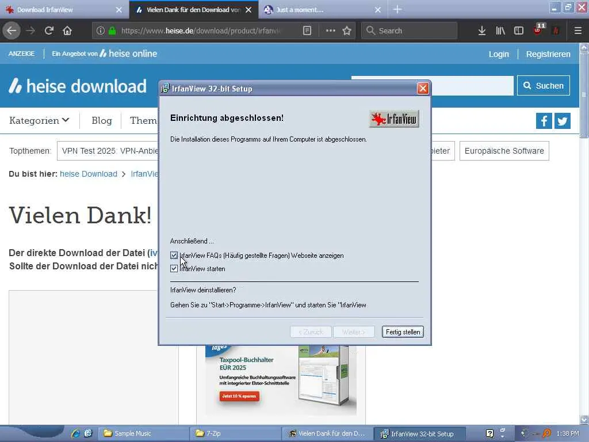
Task: Open Europäische Software topic
Action: coord(504,151)
